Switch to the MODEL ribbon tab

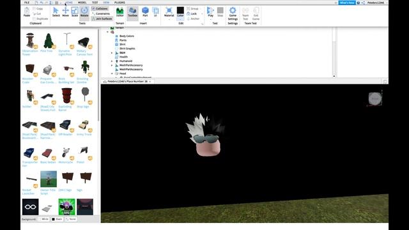(x=82, y=3)
